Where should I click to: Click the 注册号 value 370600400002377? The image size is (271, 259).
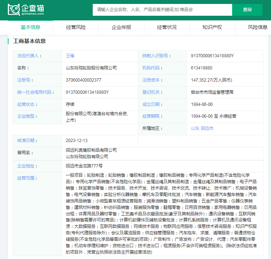pos(83,80)
